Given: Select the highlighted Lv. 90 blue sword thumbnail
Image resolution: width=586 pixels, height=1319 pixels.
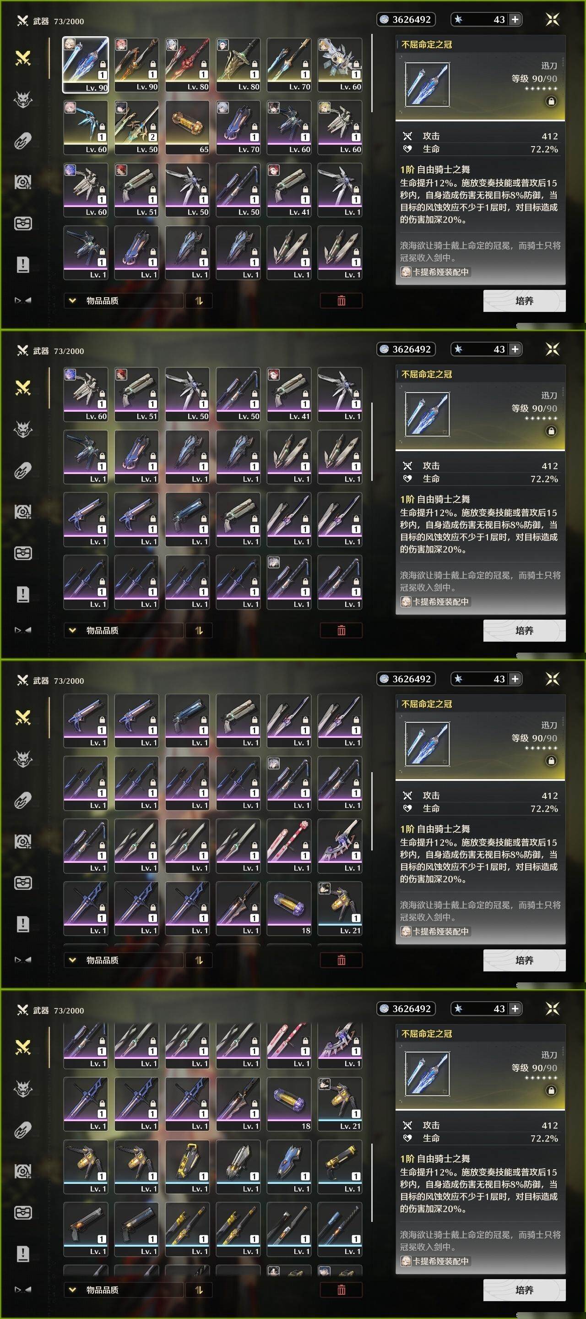Looking at the screenshot, I should point(86,65).
